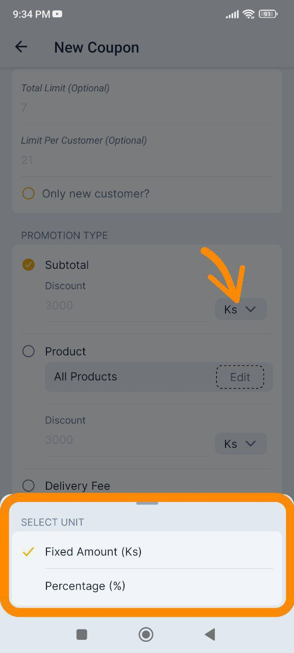Viewport: 294px width, 653px height.
Task: Select the Product promotion type
Action: (29, 351)
